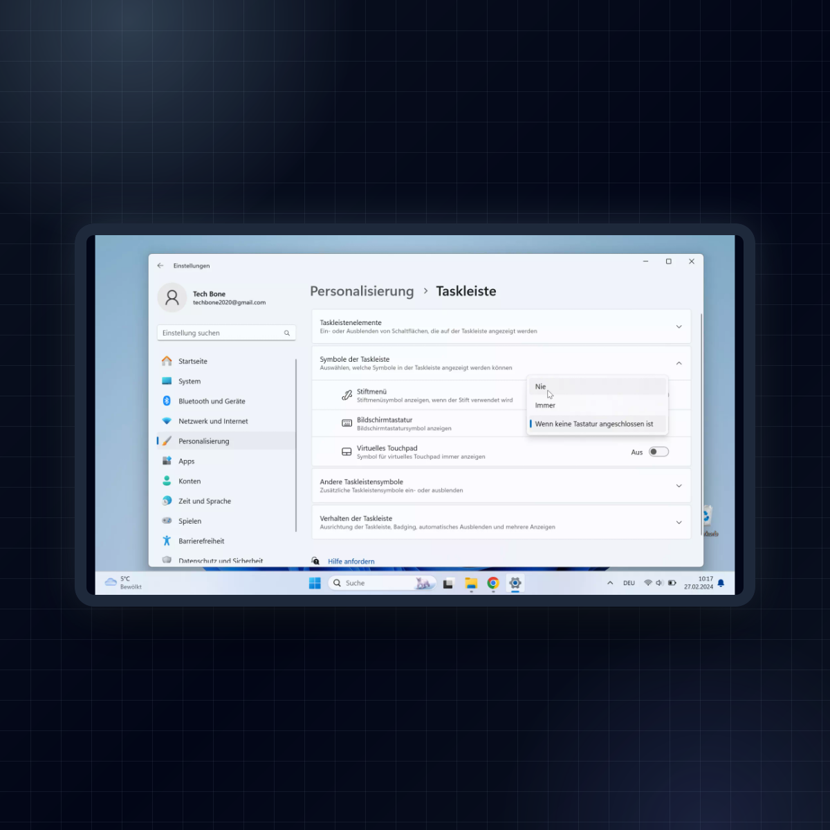Click the Spielen controller icon
The height and width of the screenshot is (830, 830).
(x=167, y=521)
